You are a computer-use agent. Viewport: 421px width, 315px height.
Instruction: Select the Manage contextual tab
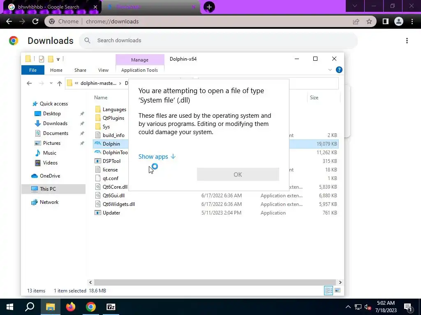pyautogui.click(x=140, y=60)
